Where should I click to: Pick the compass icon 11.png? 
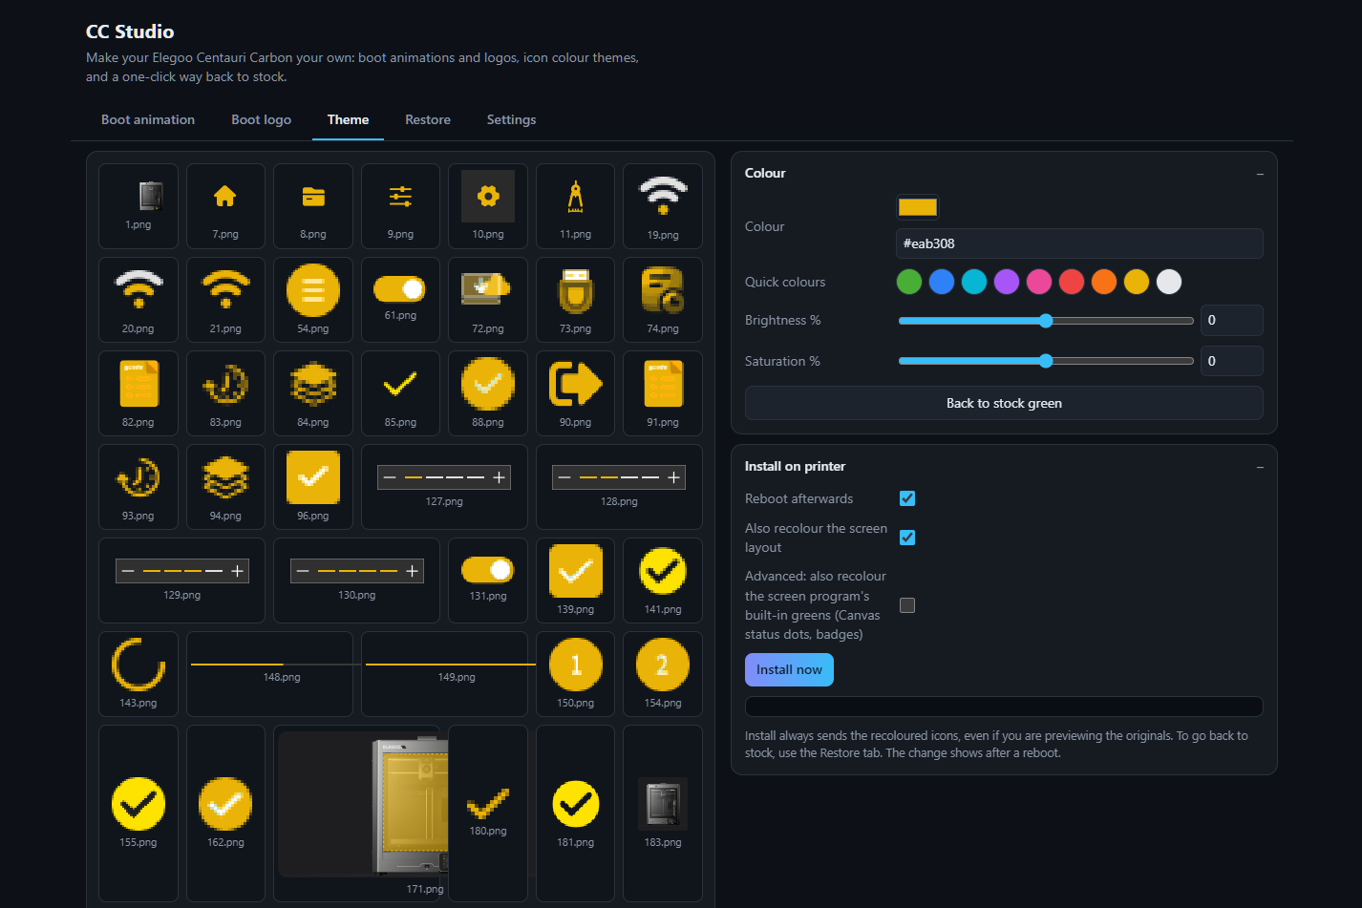pyautogui.click(x=575, y=206)
